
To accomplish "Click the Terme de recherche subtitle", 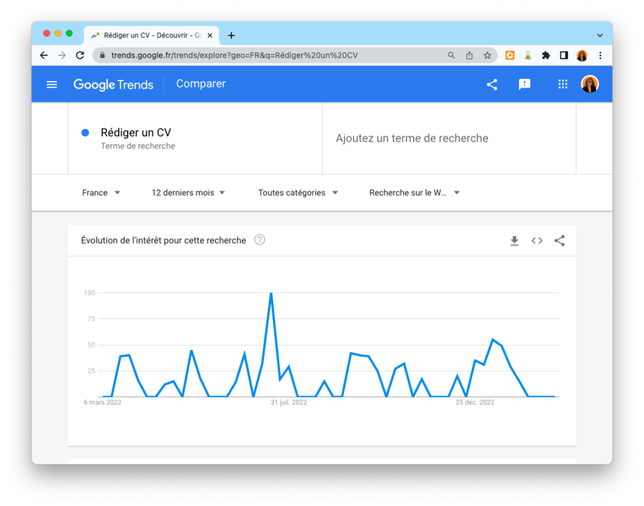I will click(x=138, y=146).
